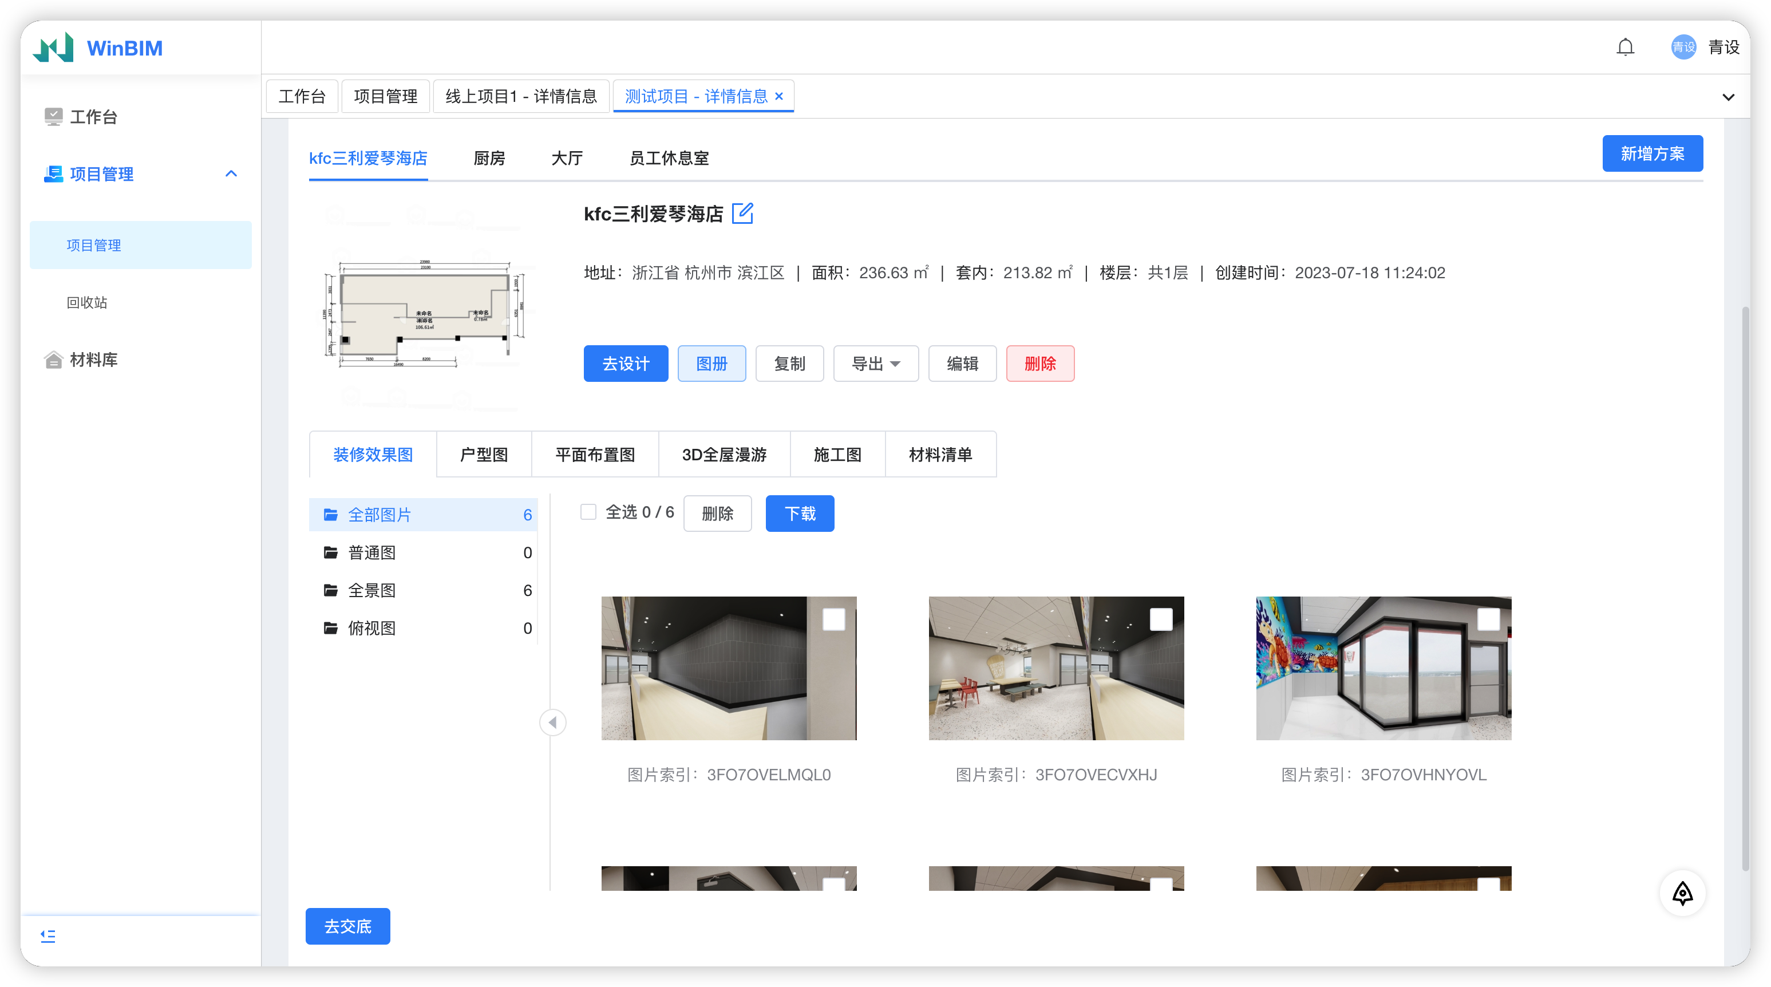Image resolution: width=1771 pixels, height=987 pixels.
Task: Click the 青设 user avatar
Action: point(1683,47)
